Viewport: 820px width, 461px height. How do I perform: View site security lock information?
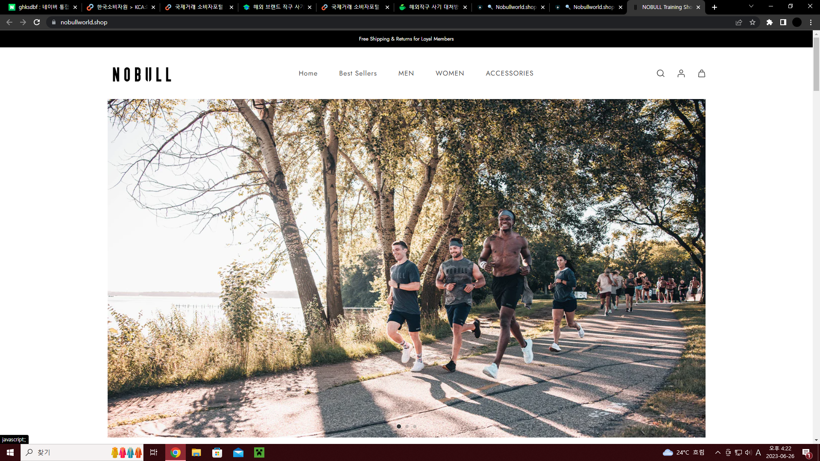[x=53, y=22]
